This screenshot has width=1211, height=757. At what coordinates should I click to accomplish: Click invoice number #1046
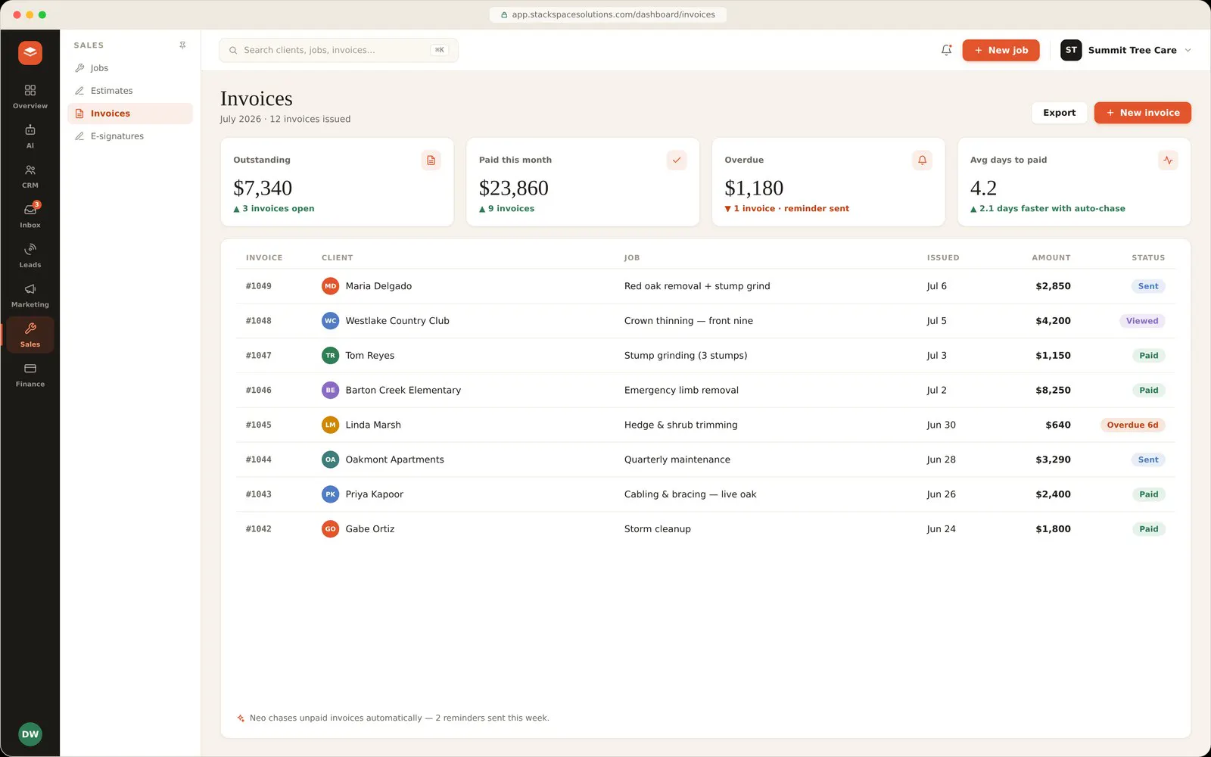coord(258,391)
